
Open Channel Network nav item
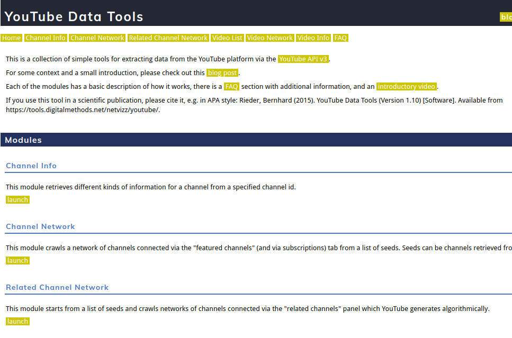tap(97, 38)
